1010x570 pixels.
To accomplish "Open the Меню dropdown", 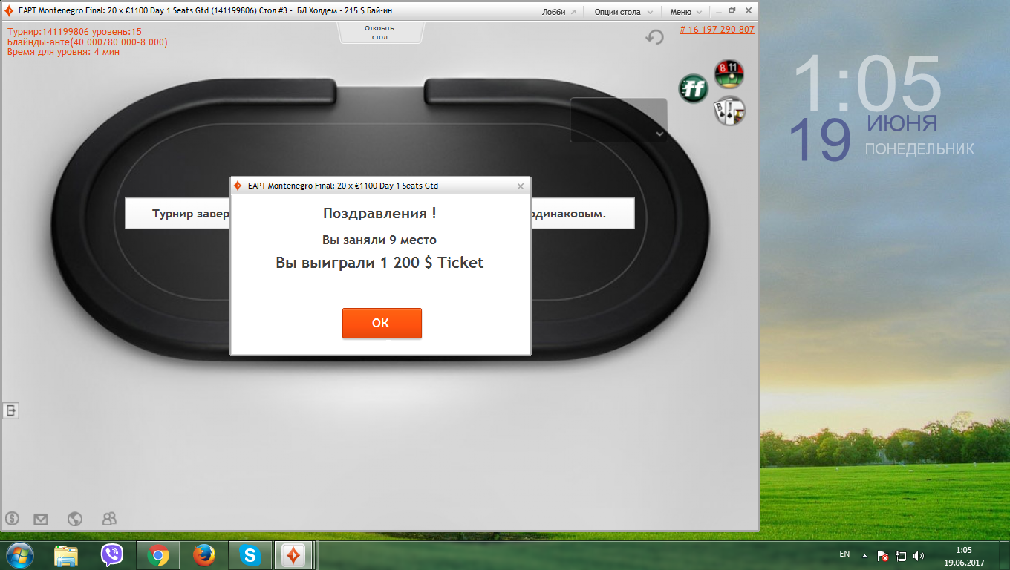I will tap(686, 12).
